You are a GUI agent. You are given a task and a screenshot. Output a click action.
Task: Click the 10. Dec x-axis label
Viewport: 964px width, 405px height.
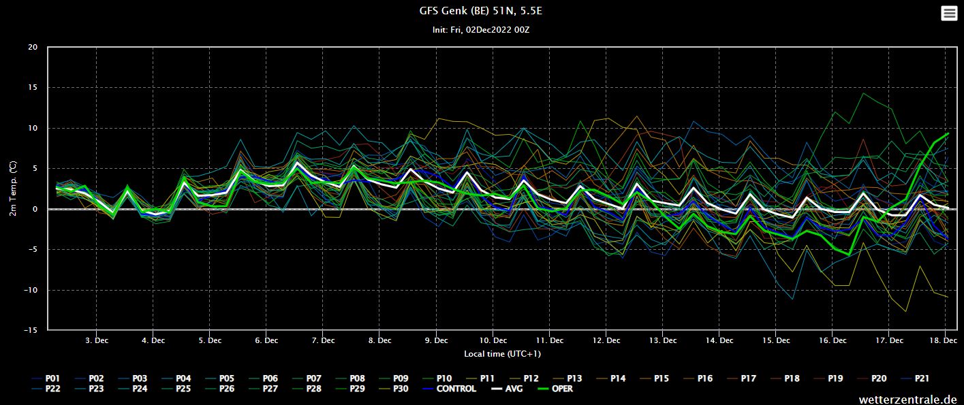point(493,340)
